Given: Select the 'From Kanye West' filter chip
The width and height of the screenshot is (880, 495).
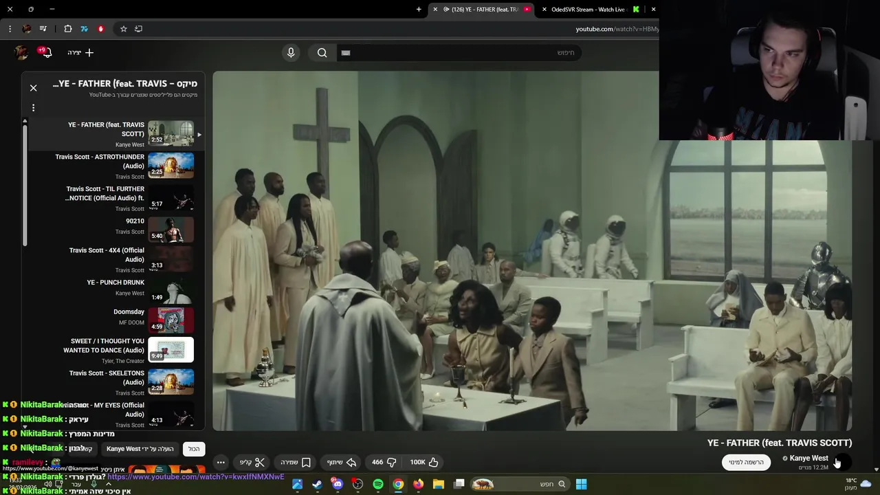Looking at the screenshot, I should click(140, 449).
